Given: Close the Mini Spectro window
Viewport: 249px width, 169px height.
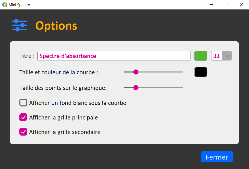Looking at the screenshot, I should (x=241, y=5).
